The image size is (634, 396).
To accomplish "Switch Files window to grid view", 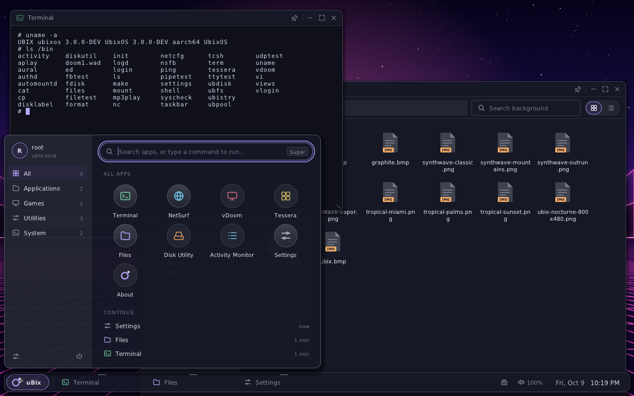I will [x=594, y=108].
